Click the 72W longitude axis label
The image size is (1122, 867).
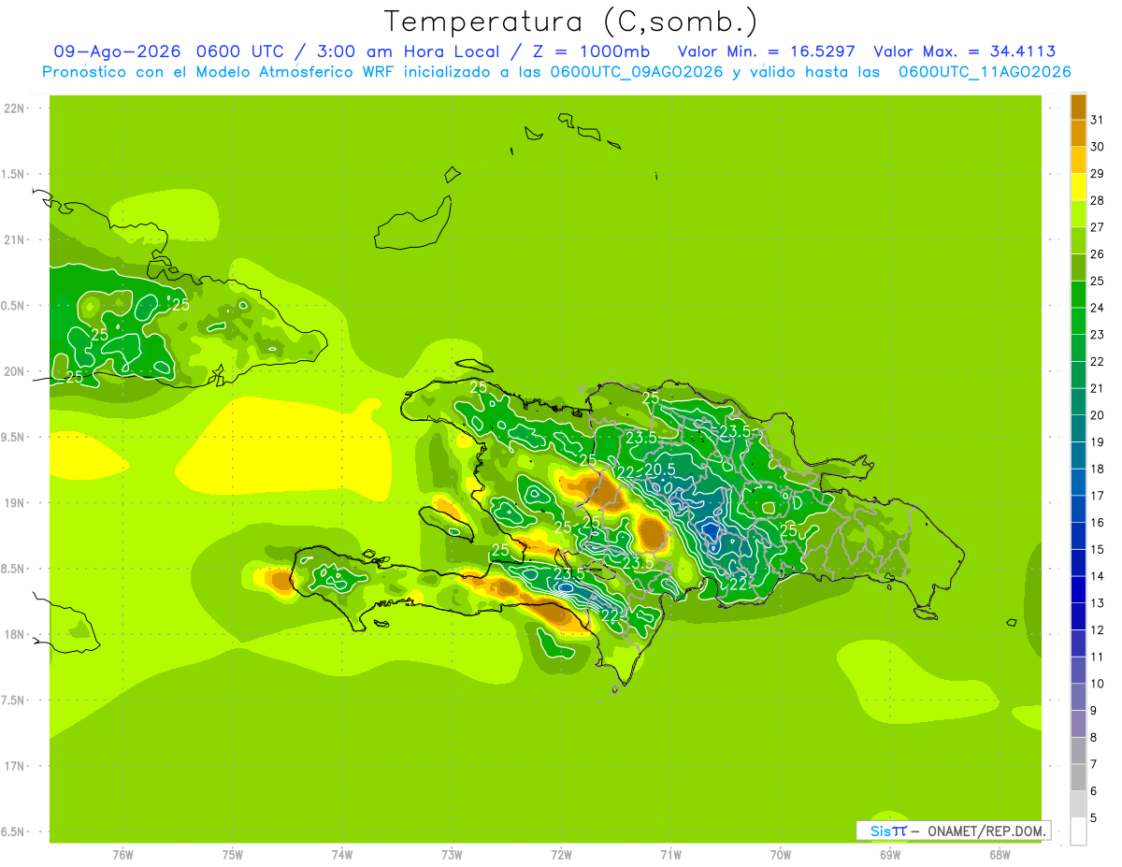[x=562, y=855]
